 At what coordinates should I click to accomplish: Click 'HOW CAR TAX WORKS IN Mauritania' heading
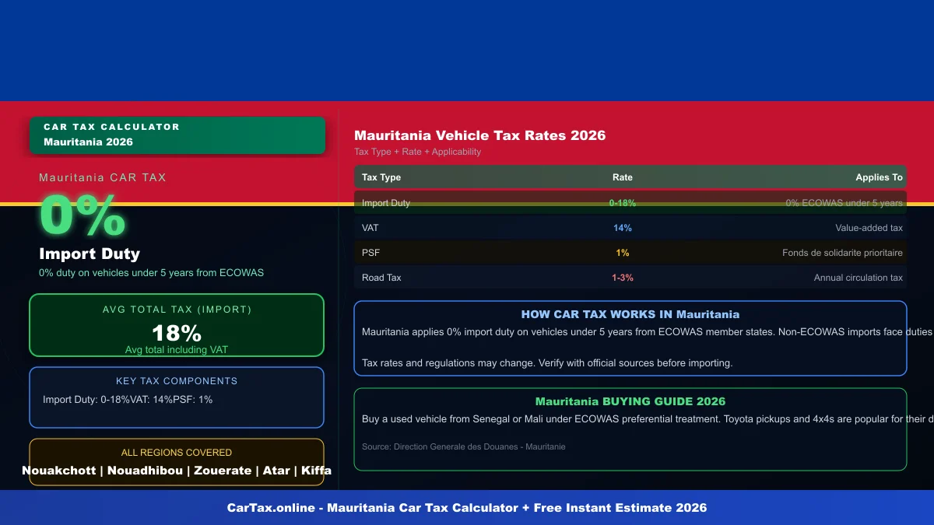click(630, 315)
